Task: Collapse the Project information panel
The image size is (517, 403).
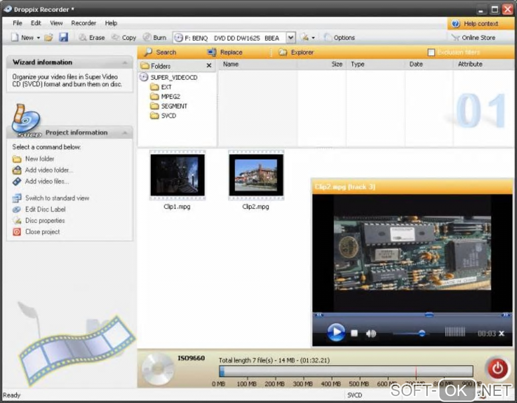Action: point(125,133)
